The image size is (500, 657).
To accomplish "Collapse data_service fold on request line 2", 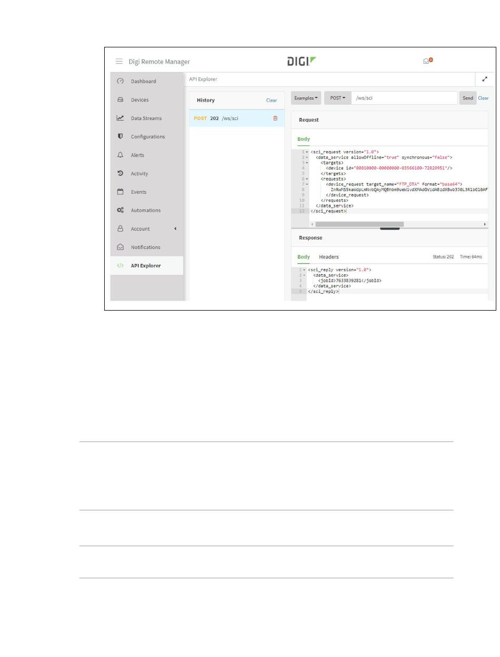I will point(307,157).
